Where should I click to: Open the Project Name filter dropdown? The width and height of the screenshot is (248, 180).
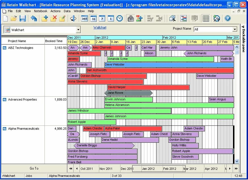coord(235,29)
